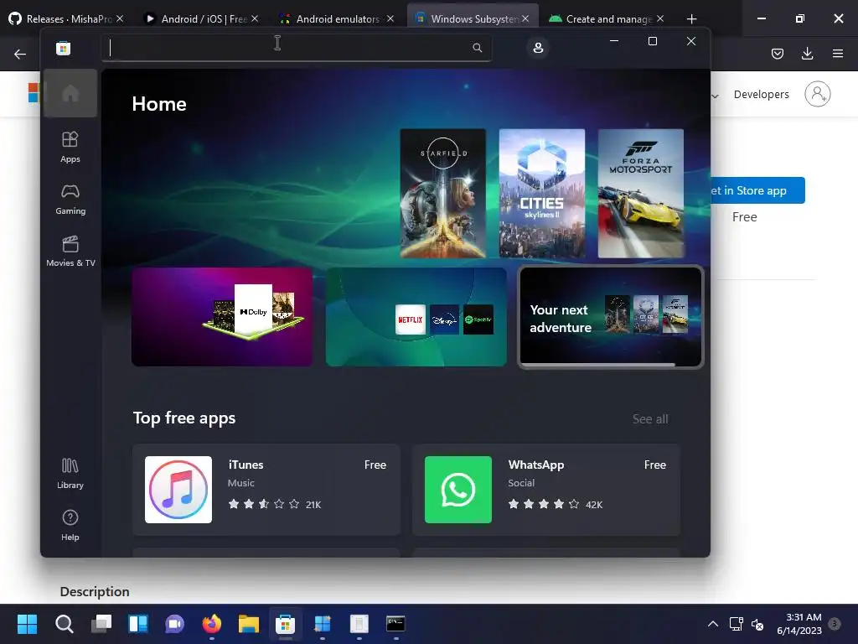Screen dimensions: 858x644
Task: Open the Cities Skylines II tile
Action: point(542,194)
